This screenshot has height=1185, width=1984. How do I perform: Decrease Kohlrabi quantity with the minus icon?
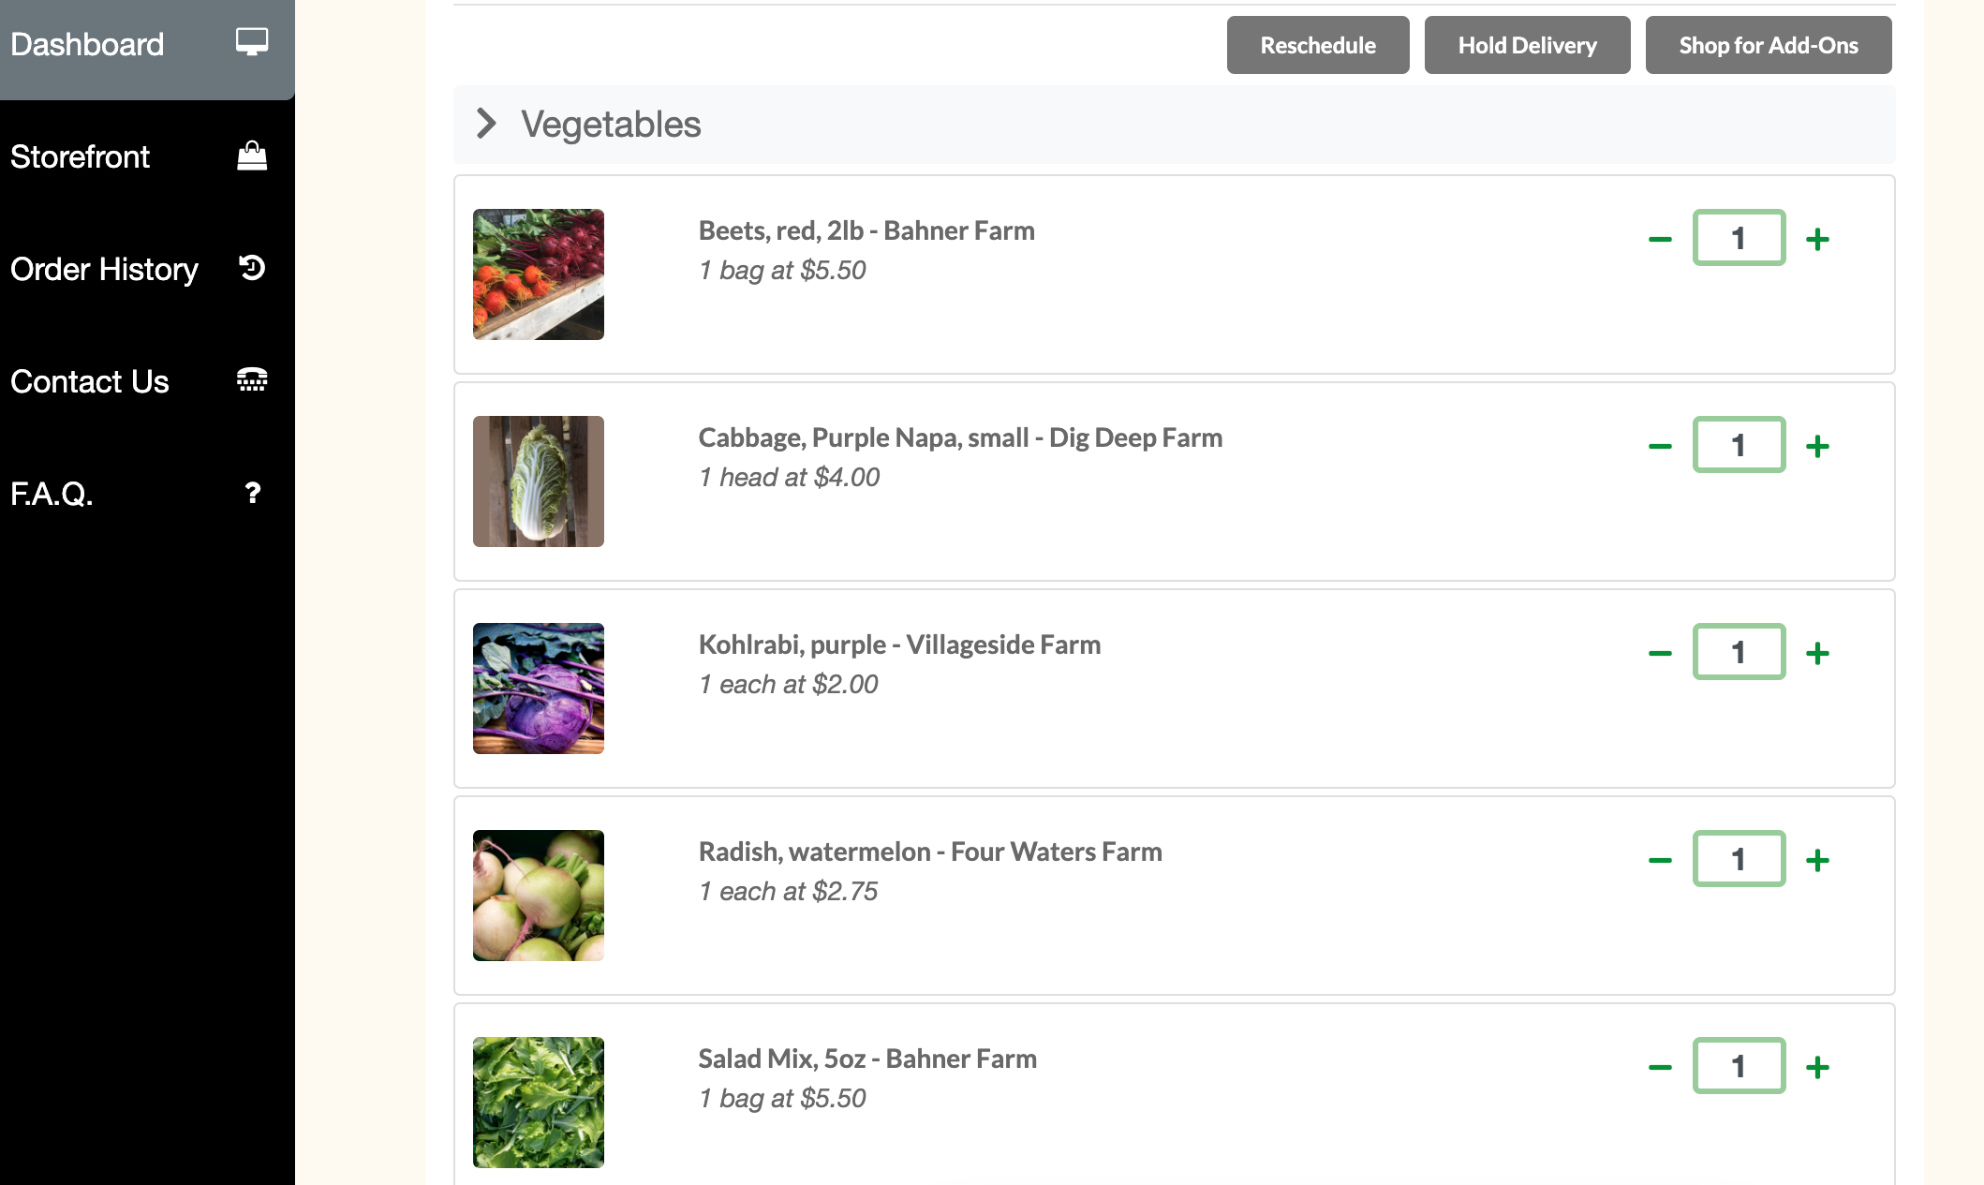point(1660,652)
